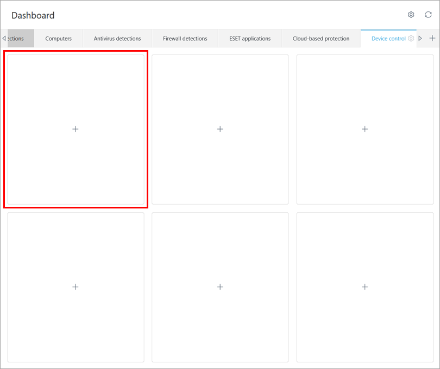Viewport: 440px width, 369px height.
Task: Add a new dashboard tab with plus icon
Action: [x=432, y=38]
